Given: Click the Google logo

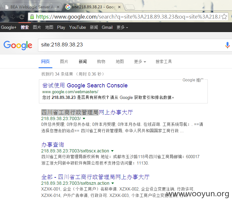Looking at the screenshot, I should (18, 45).
